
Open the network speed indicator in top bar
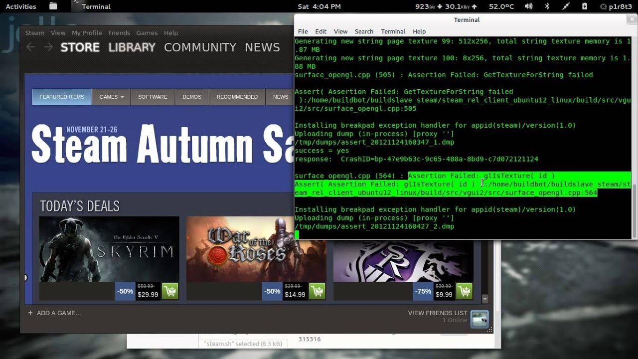pos(446,6)
